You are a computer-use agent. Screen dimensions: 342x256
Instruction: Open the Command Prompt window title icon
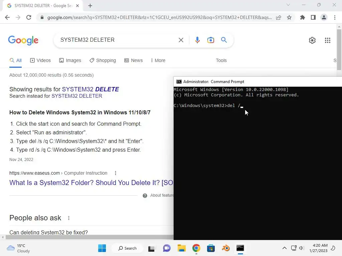pyautogui.click(x=179, y=82)
